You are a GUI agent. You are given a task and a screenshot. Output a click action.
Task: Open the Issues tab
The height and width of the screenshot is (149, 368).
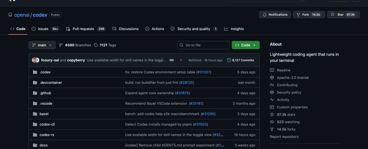pos(46,29)
